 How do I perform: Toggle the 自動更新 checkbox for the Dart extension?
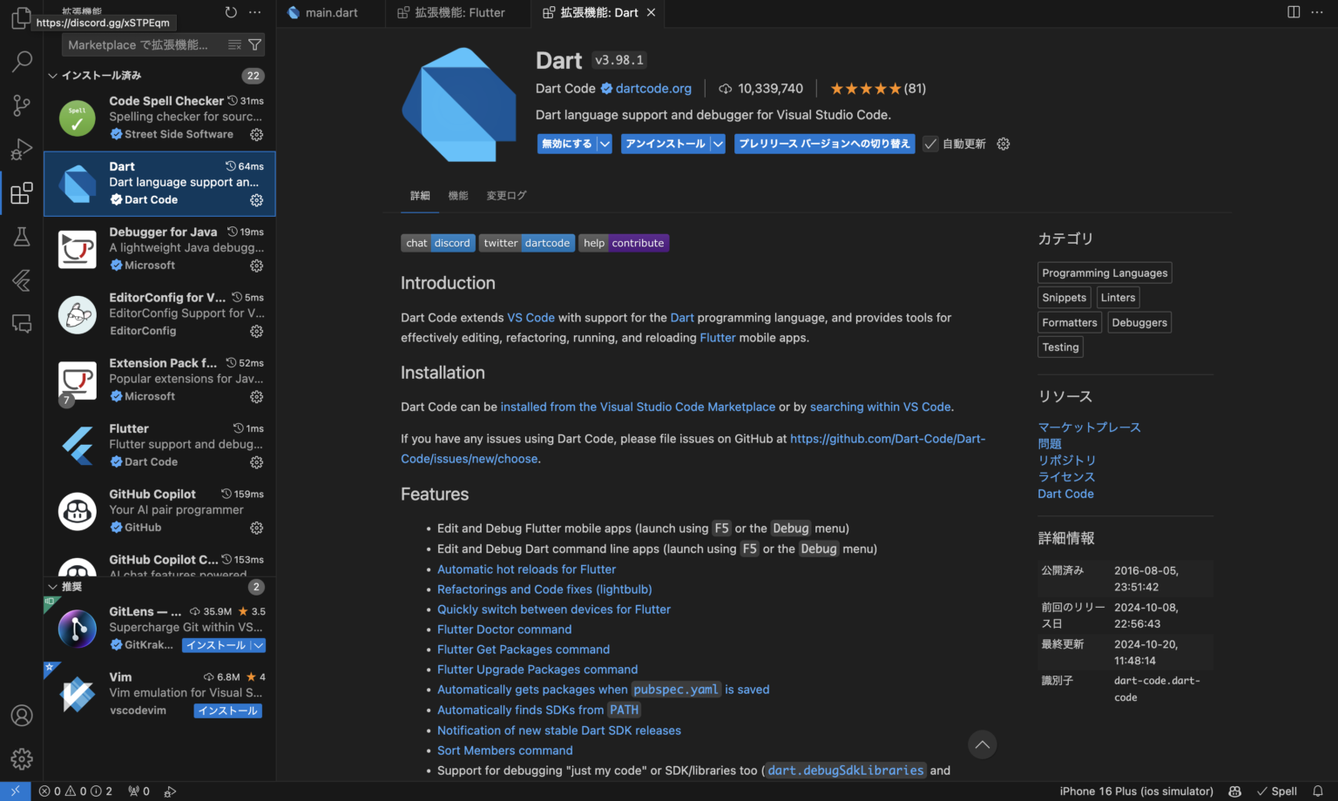(930, 144)
